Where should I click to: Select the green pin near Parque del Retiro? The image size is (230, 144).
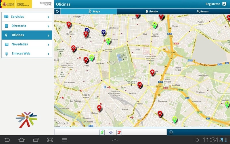coord(108,41)
